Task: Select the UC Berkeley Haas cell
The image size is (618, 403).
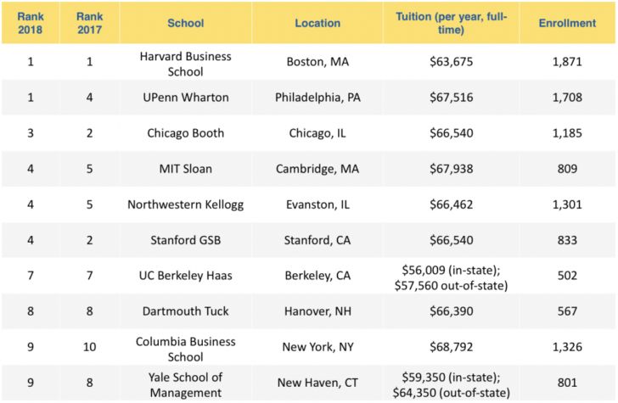Action: click(x=186, y=276)
